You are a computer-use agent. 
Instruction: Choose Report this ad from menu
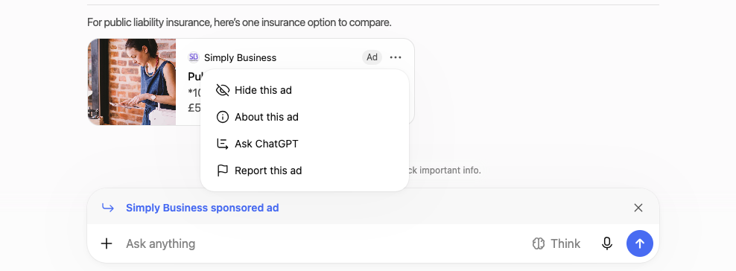tap(305, 170)
